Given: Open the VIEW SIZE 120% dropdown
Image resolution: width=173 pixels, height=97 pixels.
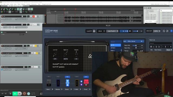Looking at the screenshot, I should [157, 31].
